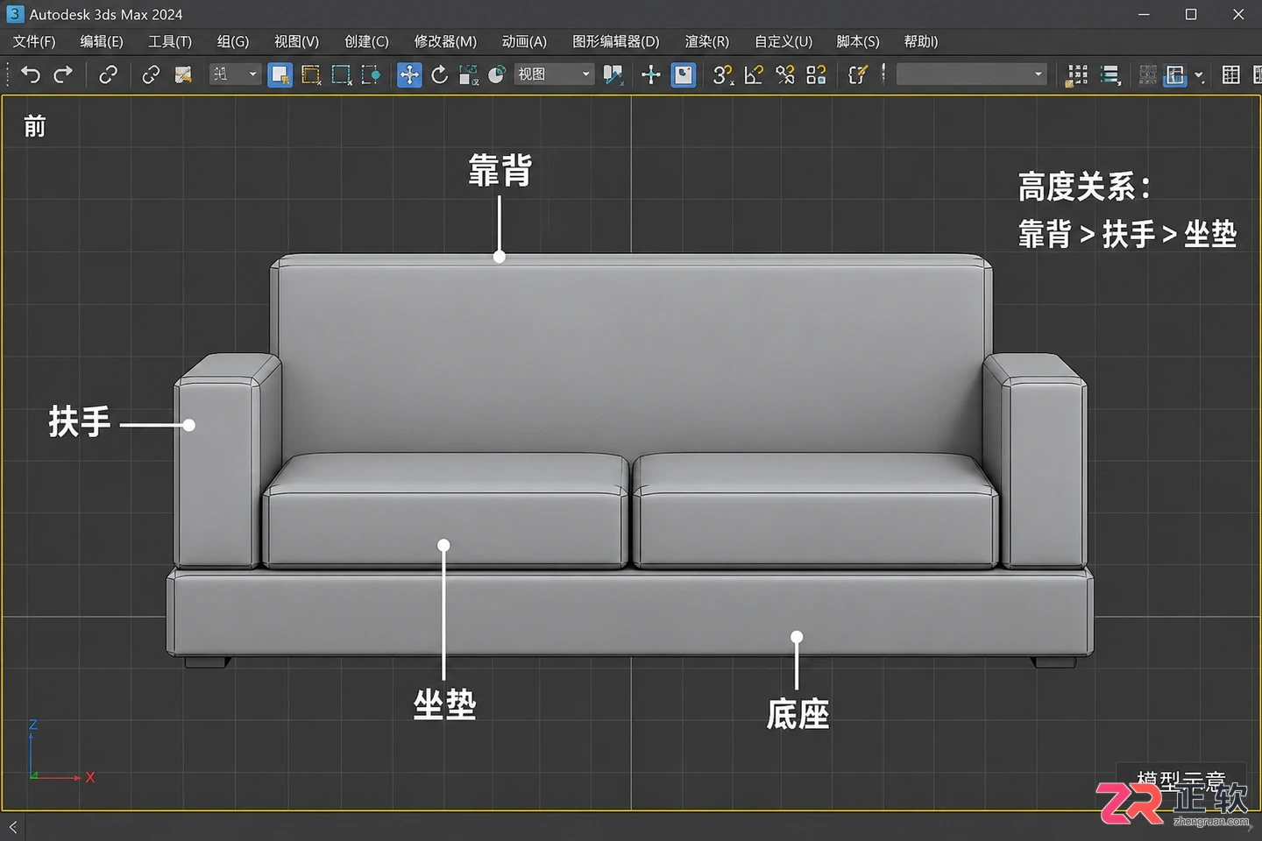Toggle the 3D Snaps button
Screen dimensions: 1262x841
click(x=722, y=74)
